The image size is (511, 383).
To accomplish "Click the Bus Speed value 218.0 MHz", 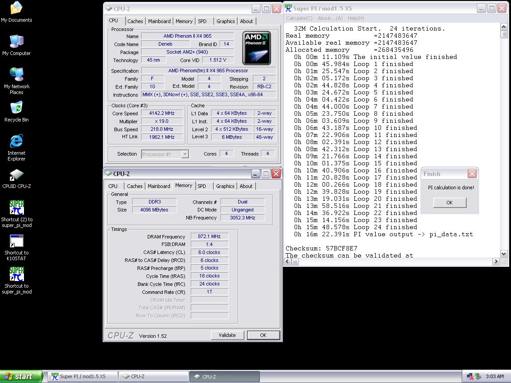I will pyautogui.click(x=161, y=129).
